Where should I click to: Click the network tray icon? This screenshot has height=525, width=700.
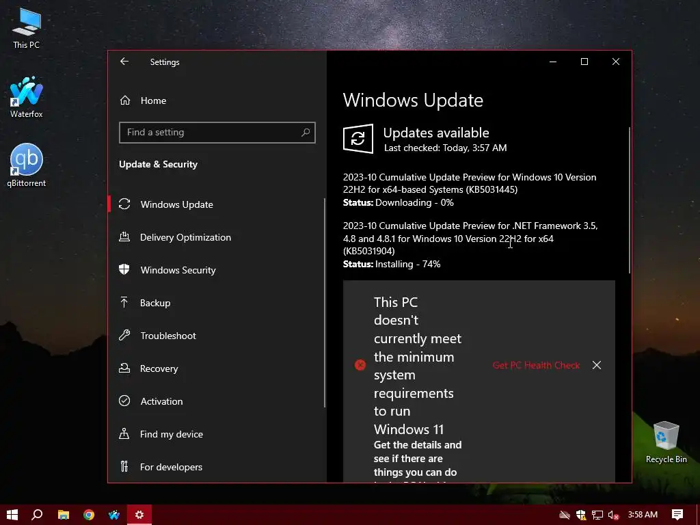pos(597,515)
